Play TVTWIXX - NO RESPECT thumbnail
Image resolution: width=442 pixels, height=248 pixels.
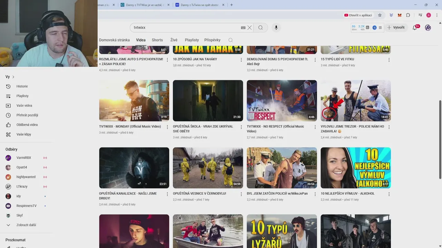pos(282,101)
